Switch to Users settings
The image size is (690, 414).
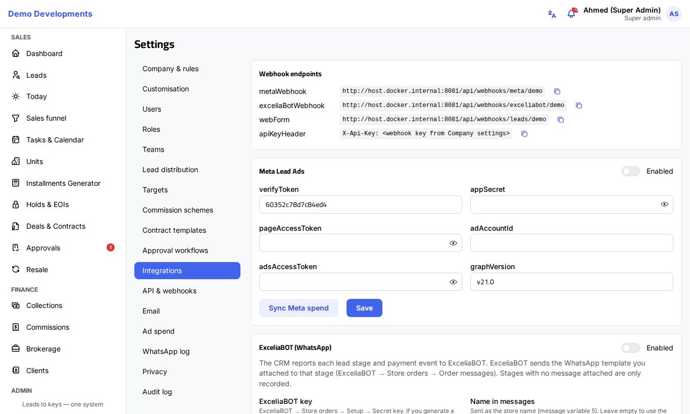pos(187,109)
